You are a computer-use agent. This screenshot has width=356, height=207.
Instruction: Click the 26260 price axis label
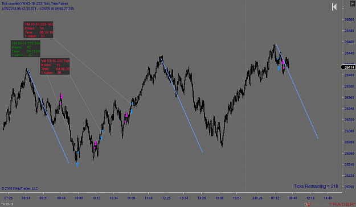tap(349, 154)
